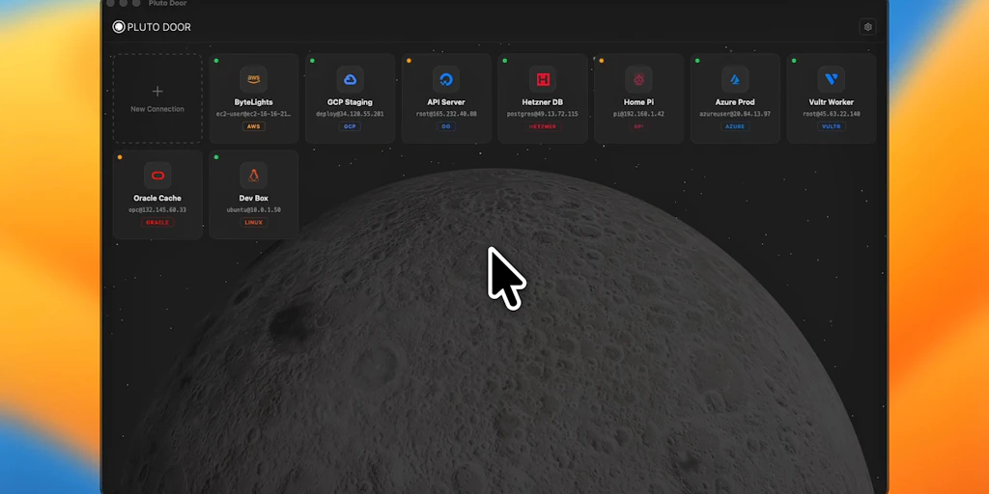Click the VULTR tag badge
This screenshot has width=989, height=494.
[832, 126]
